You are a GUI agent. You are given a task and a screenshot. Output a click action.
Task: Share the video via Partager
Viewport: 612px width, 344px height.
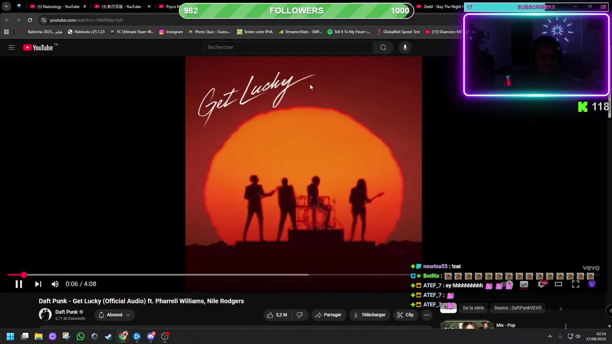pyautogui.click(x=328, y=315)
